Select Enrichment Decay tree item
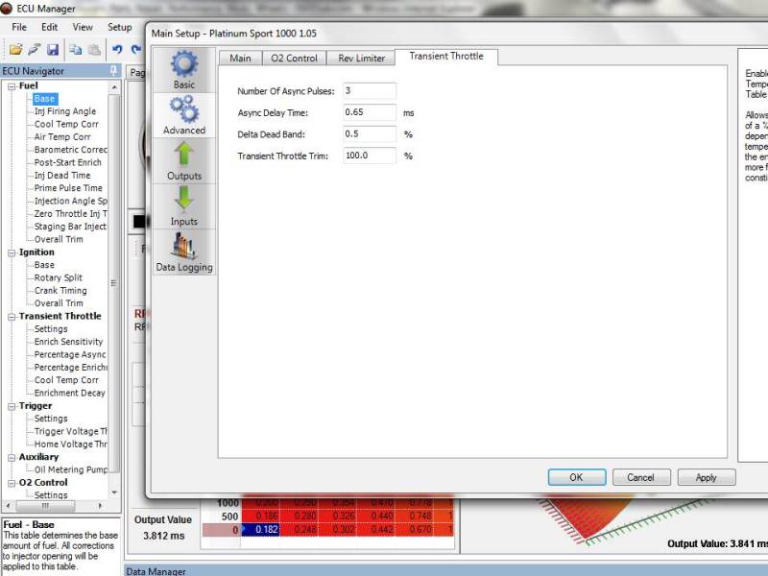768x576 pixels. (69, 393)
